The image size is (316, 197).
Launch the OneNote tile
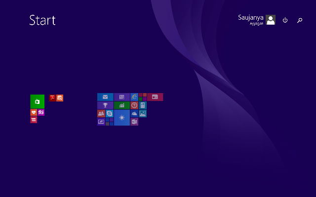pos(134,122)
